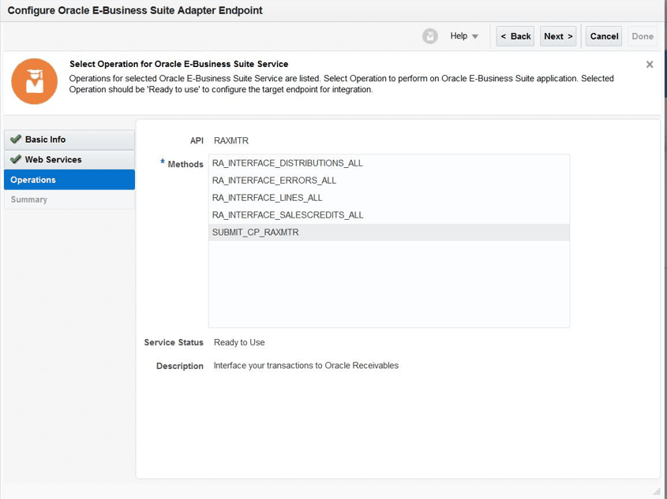The width and height of the screenshot is (667, 499).
Task: Open the Summary step
Action: (29, 199)
